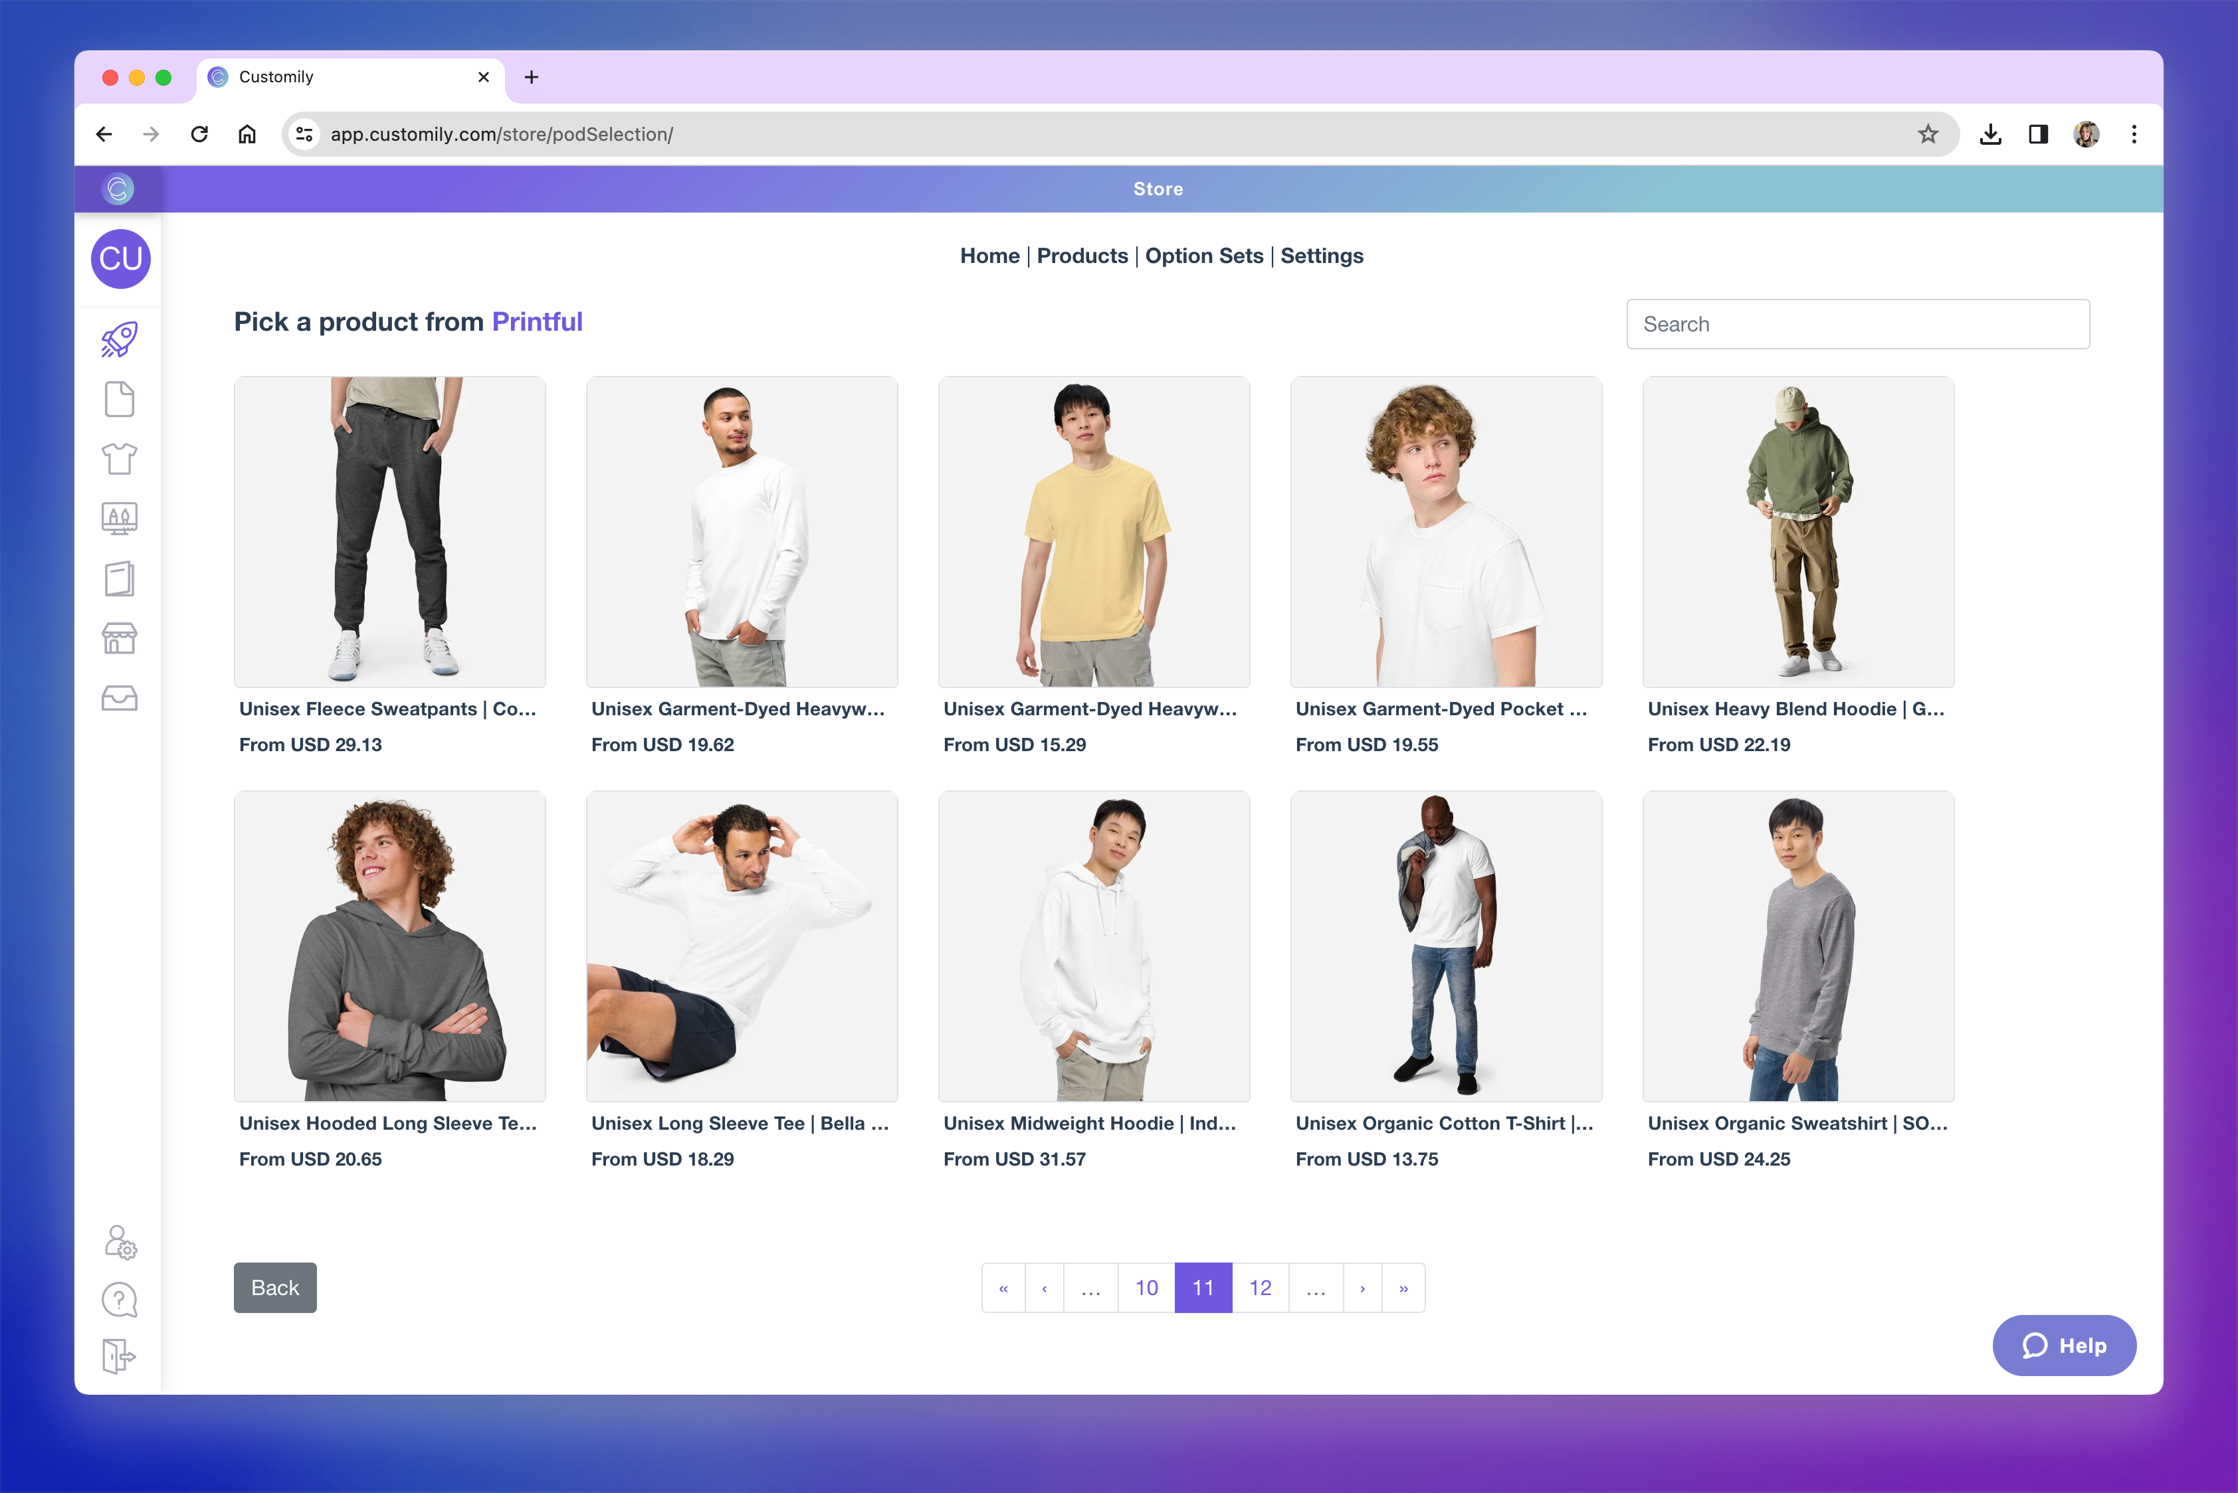The width and height of the screenshot is (2238, 1493).
Task: Open the design editor monitor sidebar icon
Action: pos(118,518)
